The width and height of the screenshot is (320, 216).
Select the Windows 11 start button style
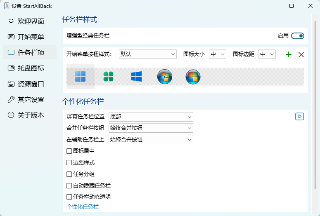coord(81,77)
